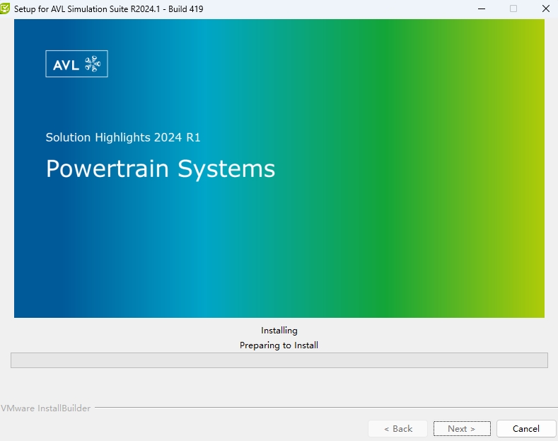Click the installer icon in the title bar
This screenshot has width=558, height=441.
click(6, 8)
